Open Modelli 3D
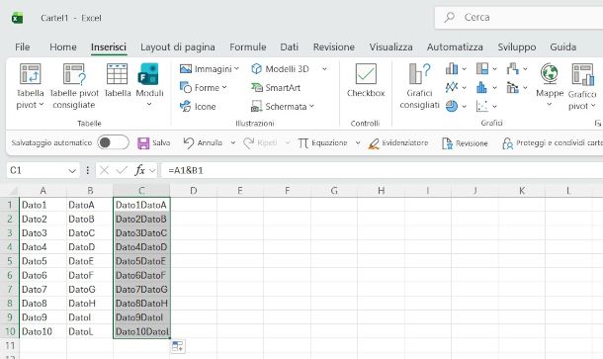The height and width of the screenshot is (359, 603). [280, 69]
